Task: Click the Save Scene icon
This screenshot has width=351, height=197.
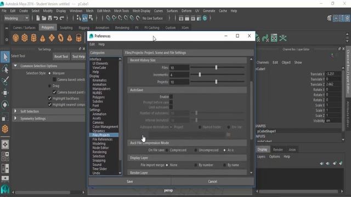Action: (50, 18)
